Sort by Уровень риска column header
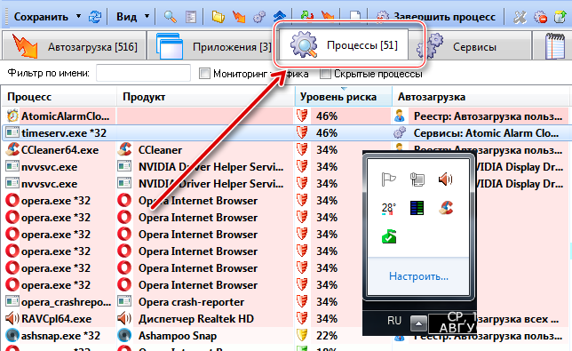 point(343,97)
